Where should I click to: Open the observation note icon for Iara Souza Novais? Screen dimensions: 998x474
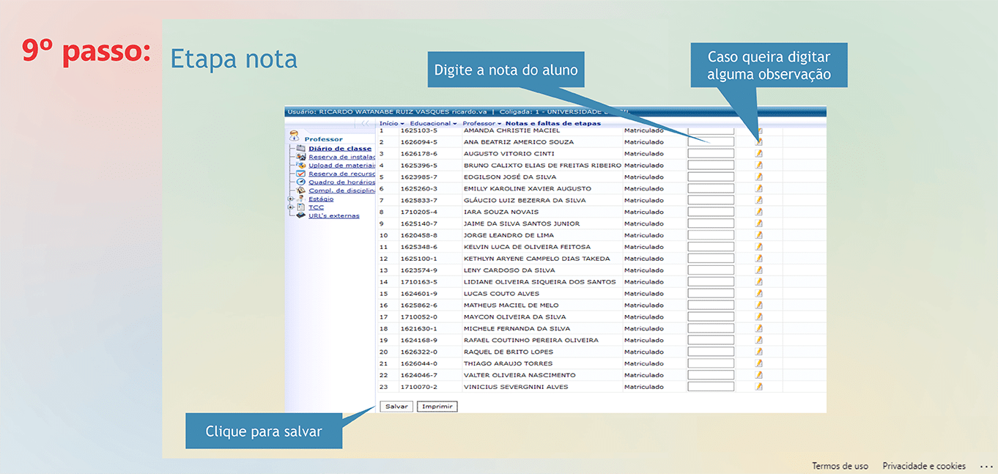click(759, 212)
